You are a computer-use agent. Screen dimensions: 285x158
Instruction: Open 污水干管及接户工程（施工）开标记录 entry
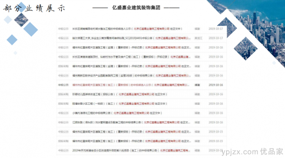tap(131, 57)
